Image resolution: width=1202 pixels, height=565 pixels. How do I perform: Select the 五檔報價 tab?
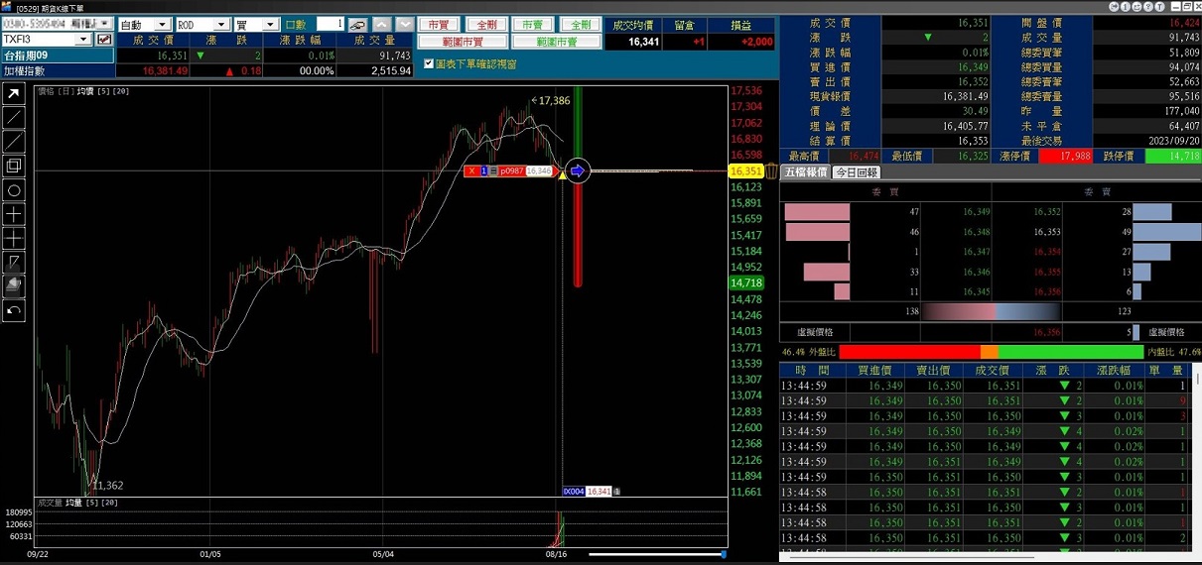[x=805, y=172]
